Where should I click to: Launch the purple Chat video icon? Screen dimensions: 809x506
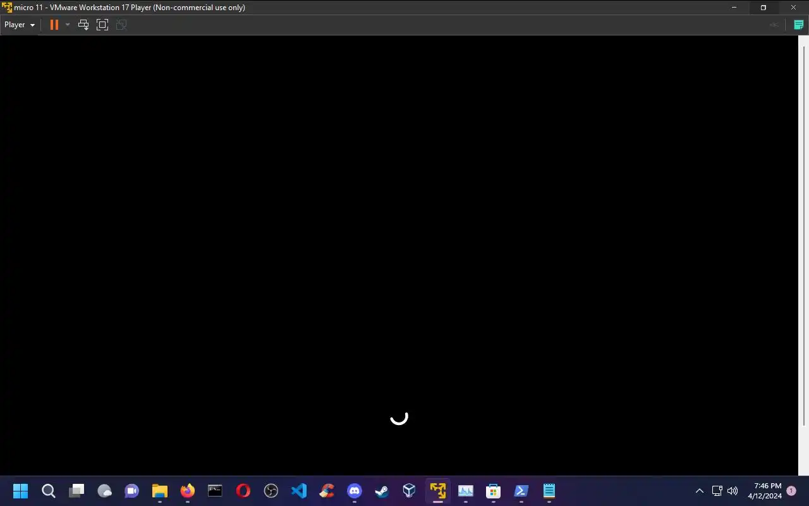click(x=132, y=491)
